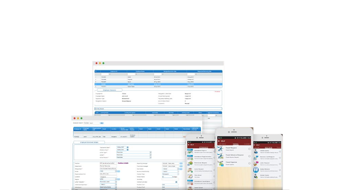Tap the Attendance Sign In icon
339x190 pixels.
[190, 151]
